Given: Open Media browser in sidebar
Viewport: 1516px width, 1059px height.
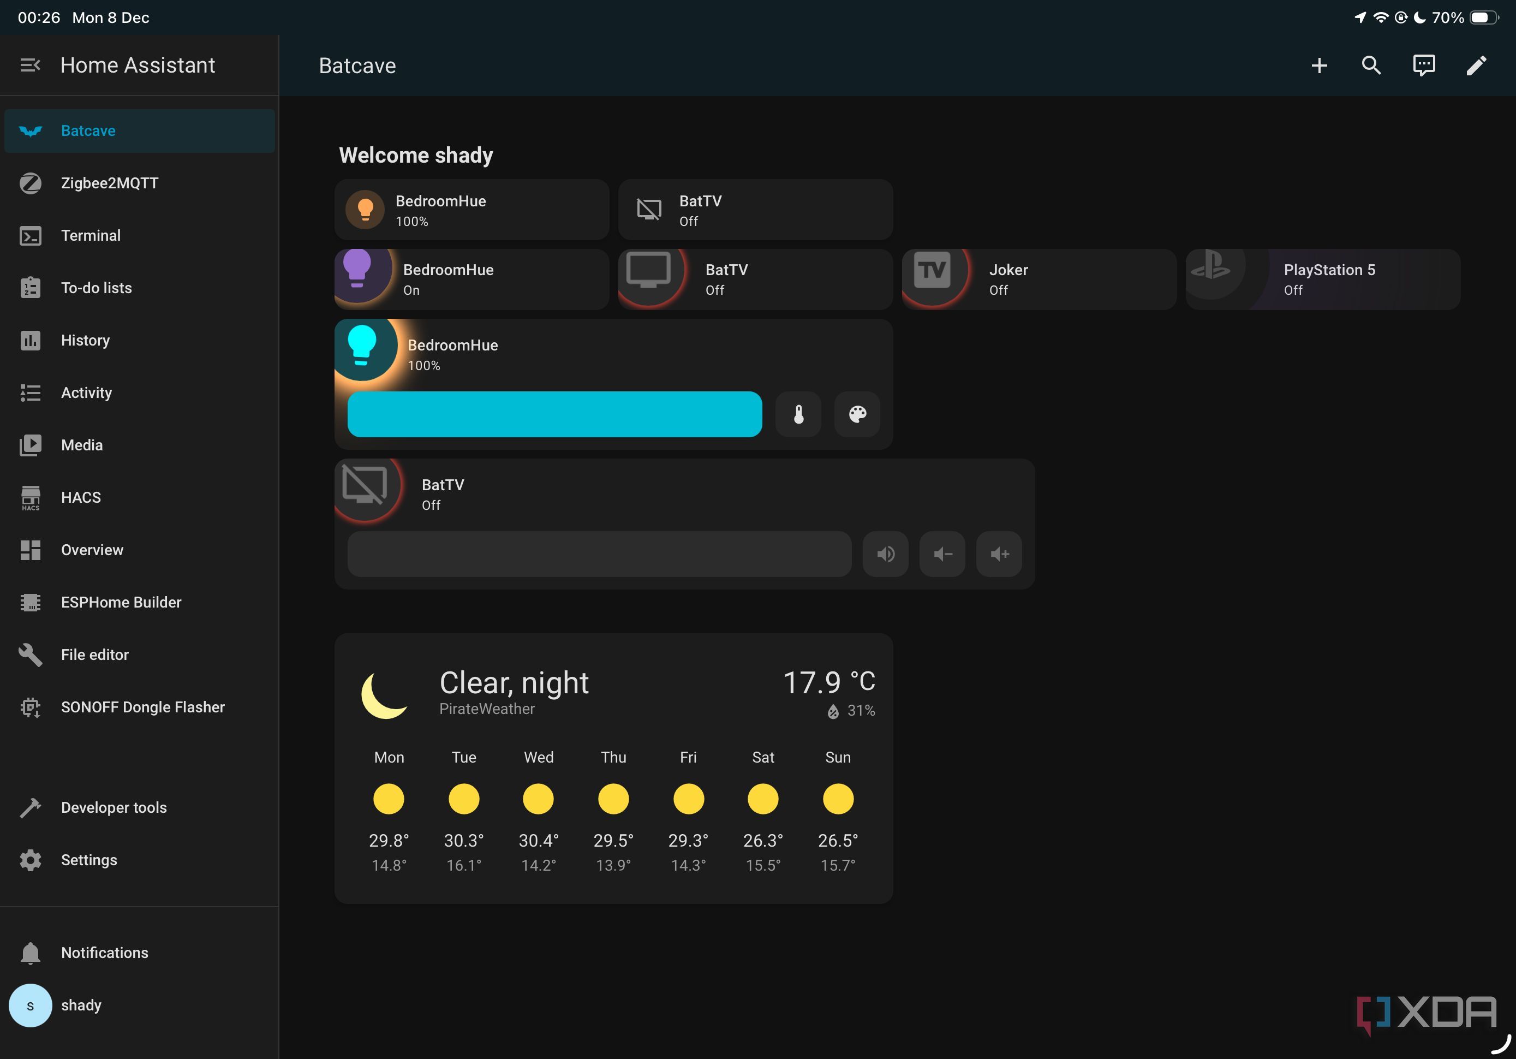Looking at the screenshot, I should [139, 445].
